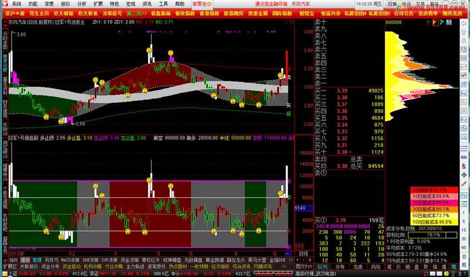
Task: Click the smiley marker at the 3.60 peak
Action: pos(149,50)
